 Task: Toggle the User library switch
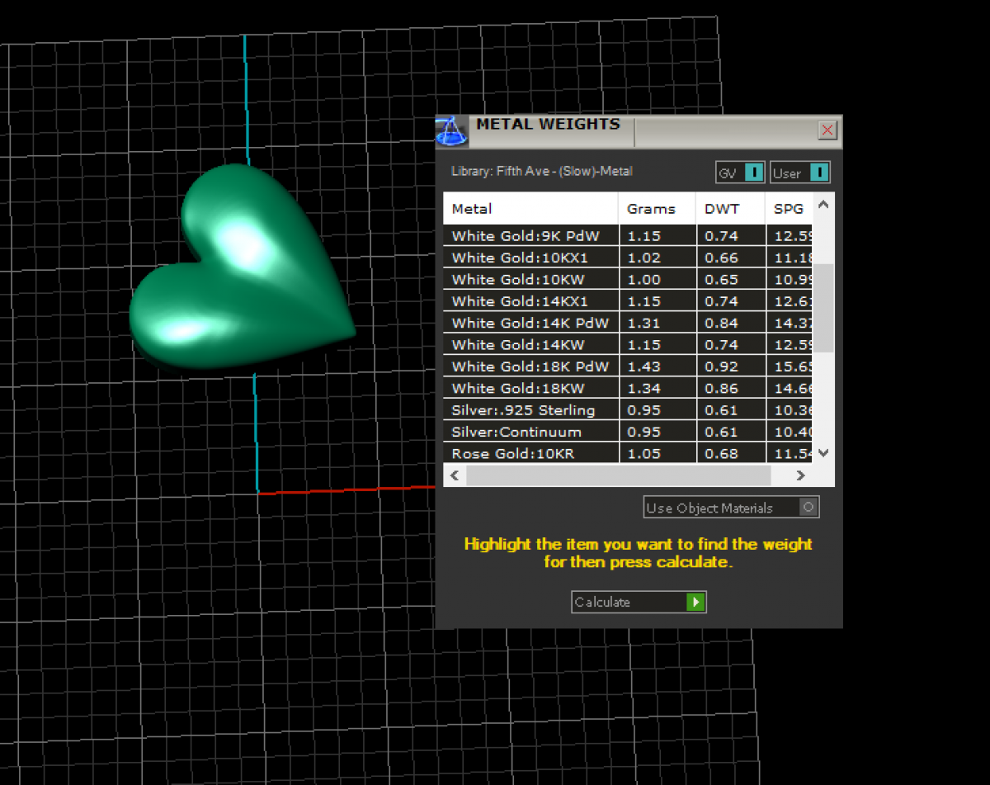(818, 173)
